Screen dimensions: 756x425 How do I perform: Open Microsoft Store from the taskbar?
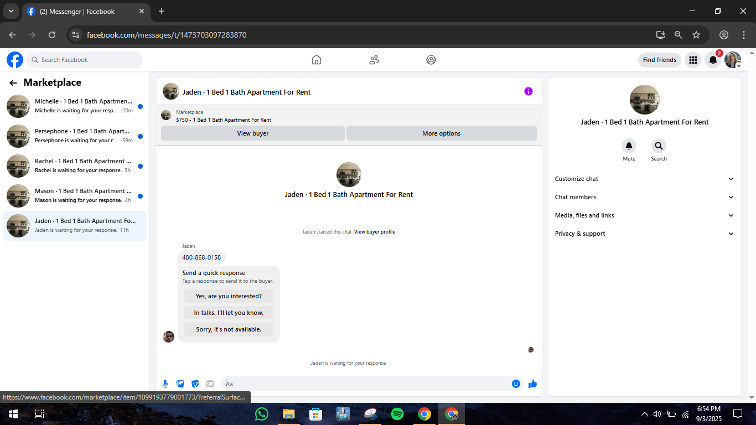click(316, 414)
